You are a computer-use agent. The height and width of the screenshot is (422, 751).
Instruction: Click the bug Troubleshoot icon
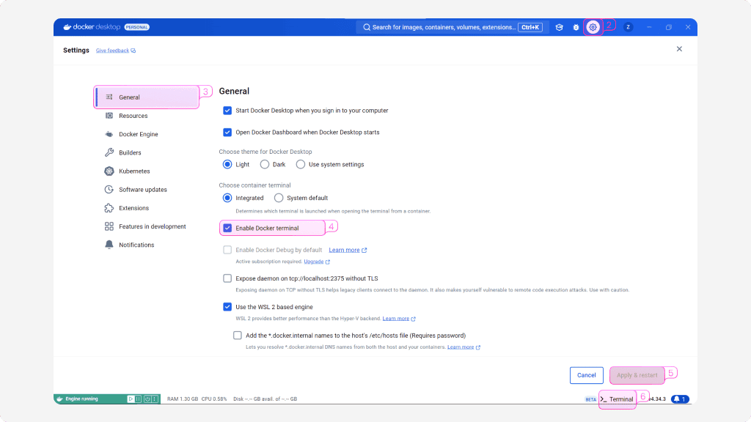tap(576, 27)
